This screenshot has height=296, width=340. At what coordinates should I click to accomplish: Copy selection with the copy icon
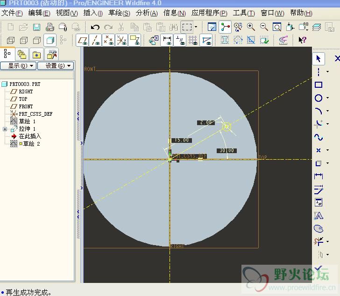point(135,27)
